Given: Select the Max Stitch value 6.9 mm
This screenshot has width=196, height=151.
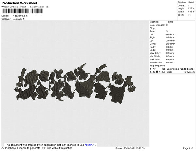Looking at the screenshot, I should click(170, 53).
